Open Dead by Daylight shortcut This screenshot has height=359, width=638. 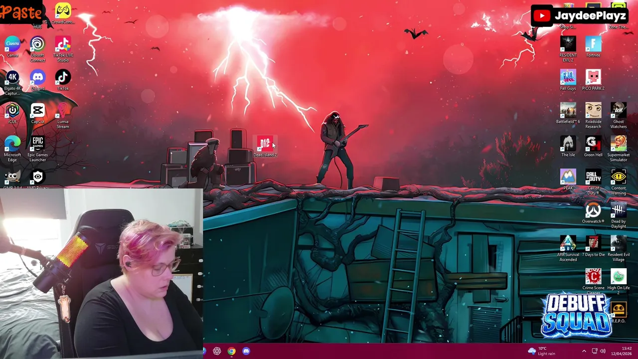coord(619,215)
